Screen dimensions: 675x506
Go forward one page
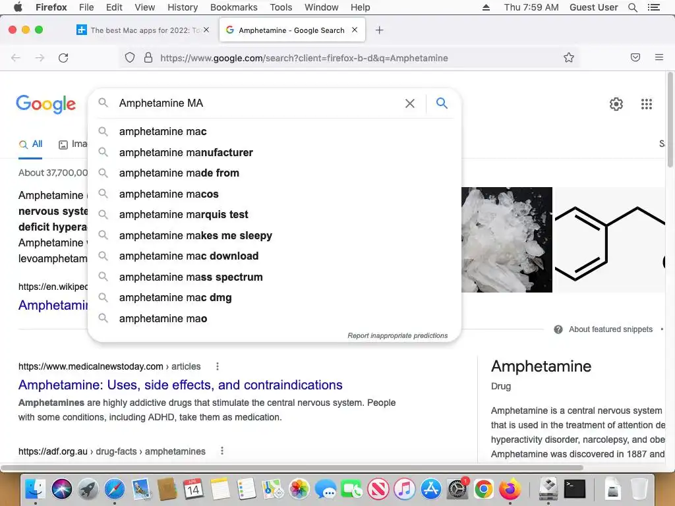(x=40, y=58)
